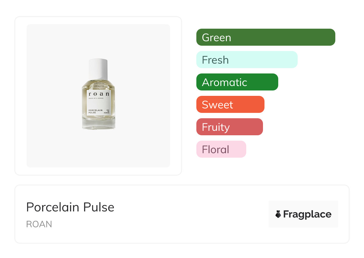Choose the Aromatic accord bar
The image size is (364, 258).
coord(237,82)
